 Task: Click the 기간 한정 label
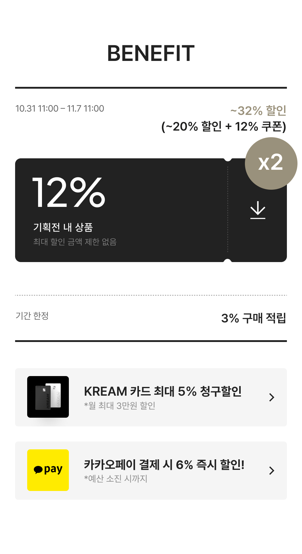pyautogui.click(x=32, y=316)
